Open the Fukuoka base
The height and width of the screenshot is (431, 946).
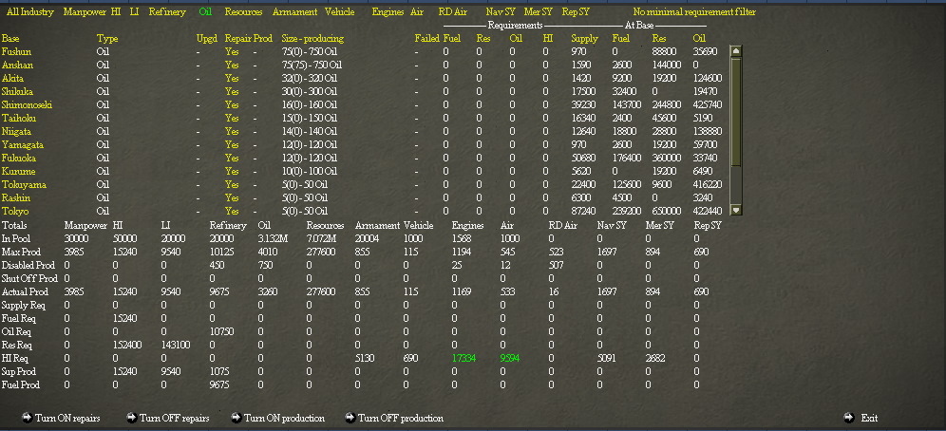point(19,158)
